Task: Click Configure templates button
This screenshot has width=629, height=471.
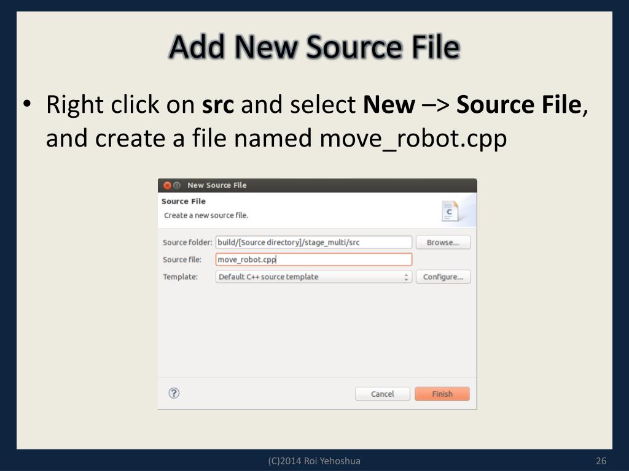Action: tap(443, 277)
